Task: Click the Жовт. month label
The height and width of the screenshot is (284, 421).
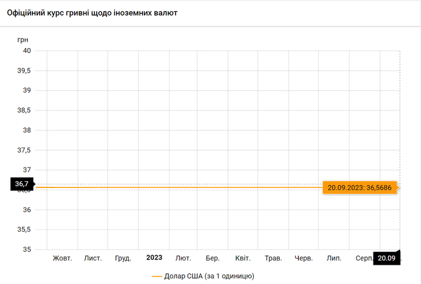Action: coord(63,258)
